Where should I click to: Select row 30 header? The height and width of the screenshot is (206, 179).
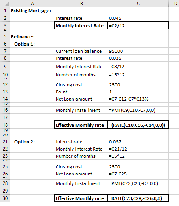click(5, 198)
